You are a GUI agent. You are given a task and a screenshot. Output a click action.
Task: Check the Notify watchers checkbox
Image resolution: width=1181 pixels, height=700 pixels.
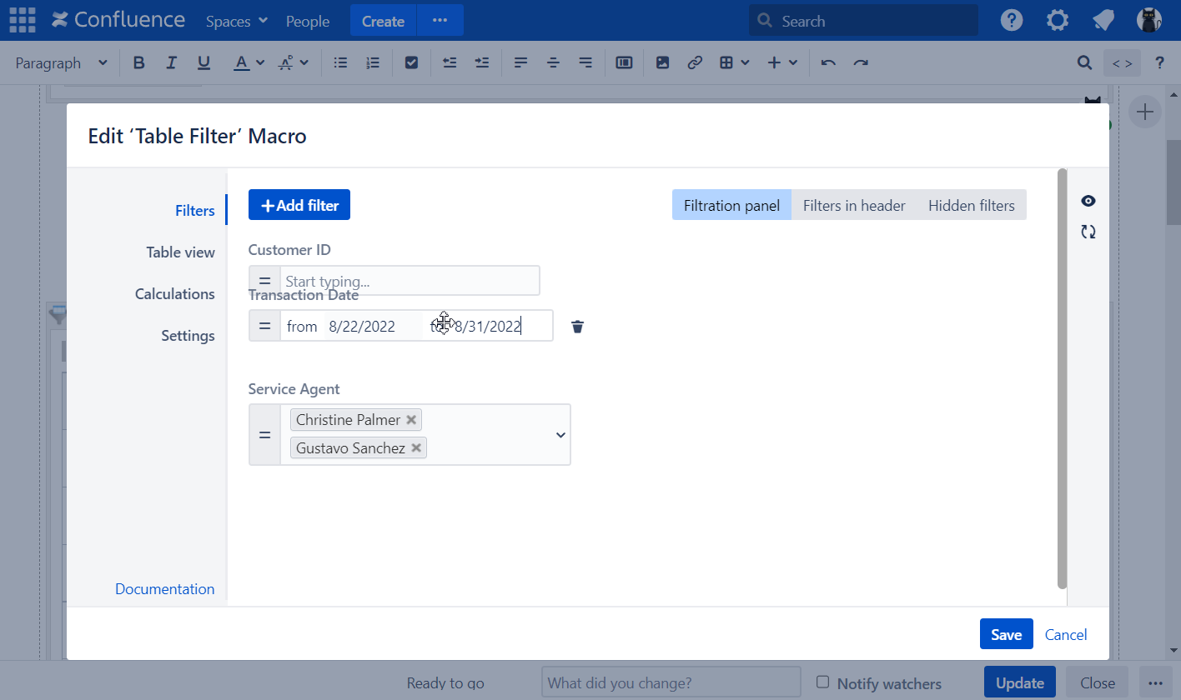point(822,682)
